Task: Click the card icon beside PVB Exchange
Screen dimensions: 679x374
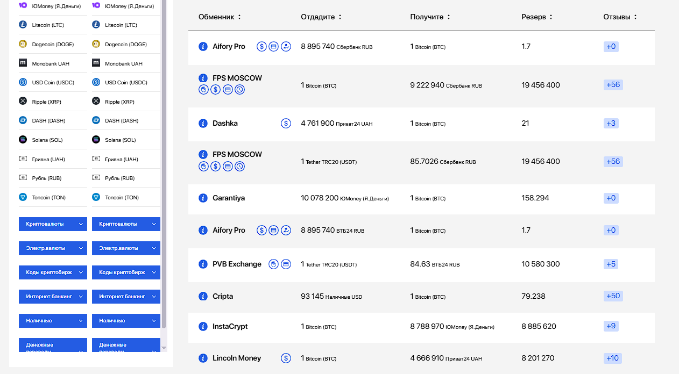Action: point(286,264)
